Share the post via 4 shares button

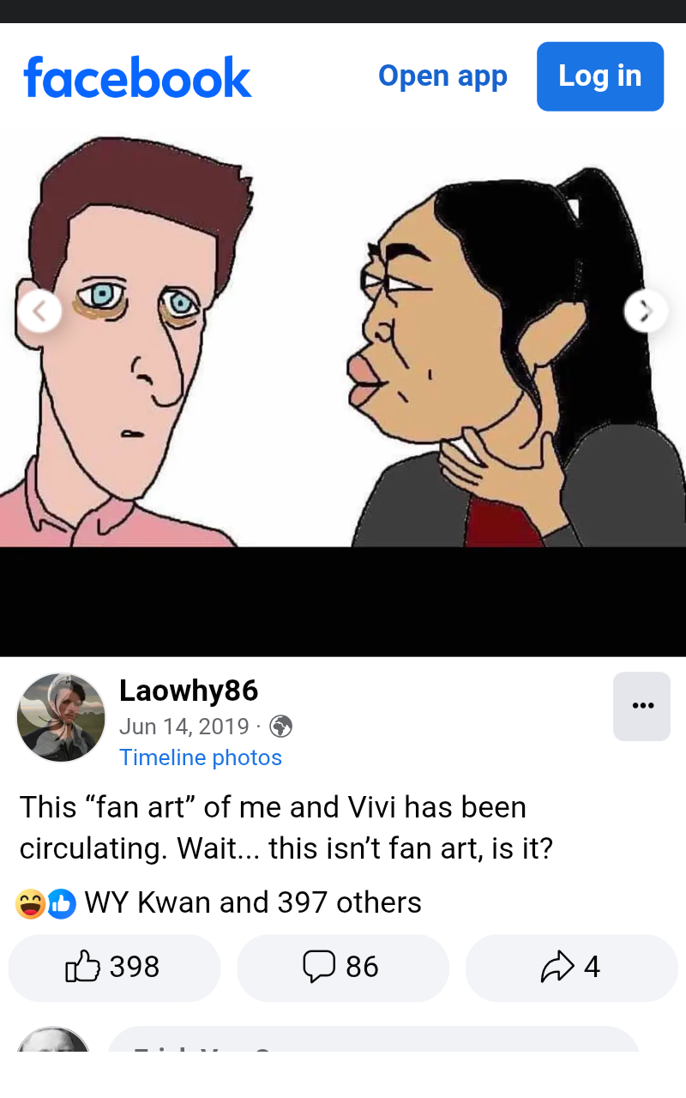(572, 968)
